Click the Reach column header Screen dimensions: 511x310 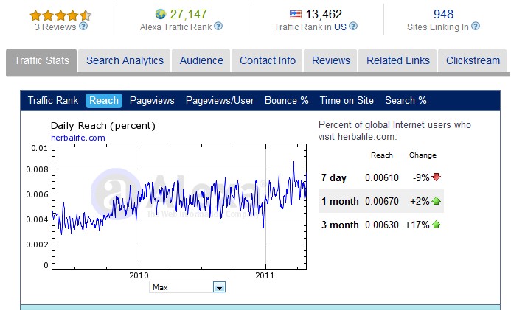coord(382,155)
